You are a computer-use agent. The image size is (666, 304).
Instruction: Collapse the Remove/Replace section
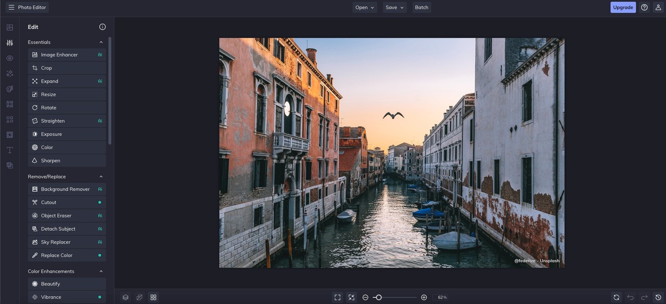point(101,177)
